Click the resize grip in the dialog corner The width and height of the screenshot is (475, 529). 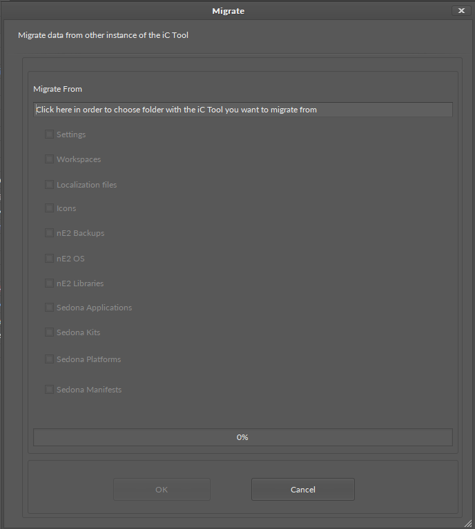[470, 524]
